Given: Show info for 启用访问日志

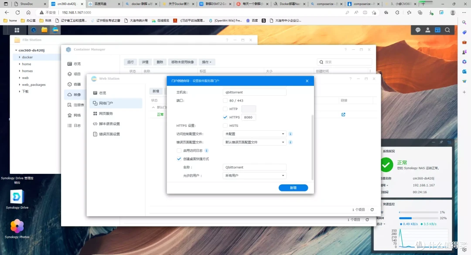Looking at the screenshot, I should pos(206,150).
